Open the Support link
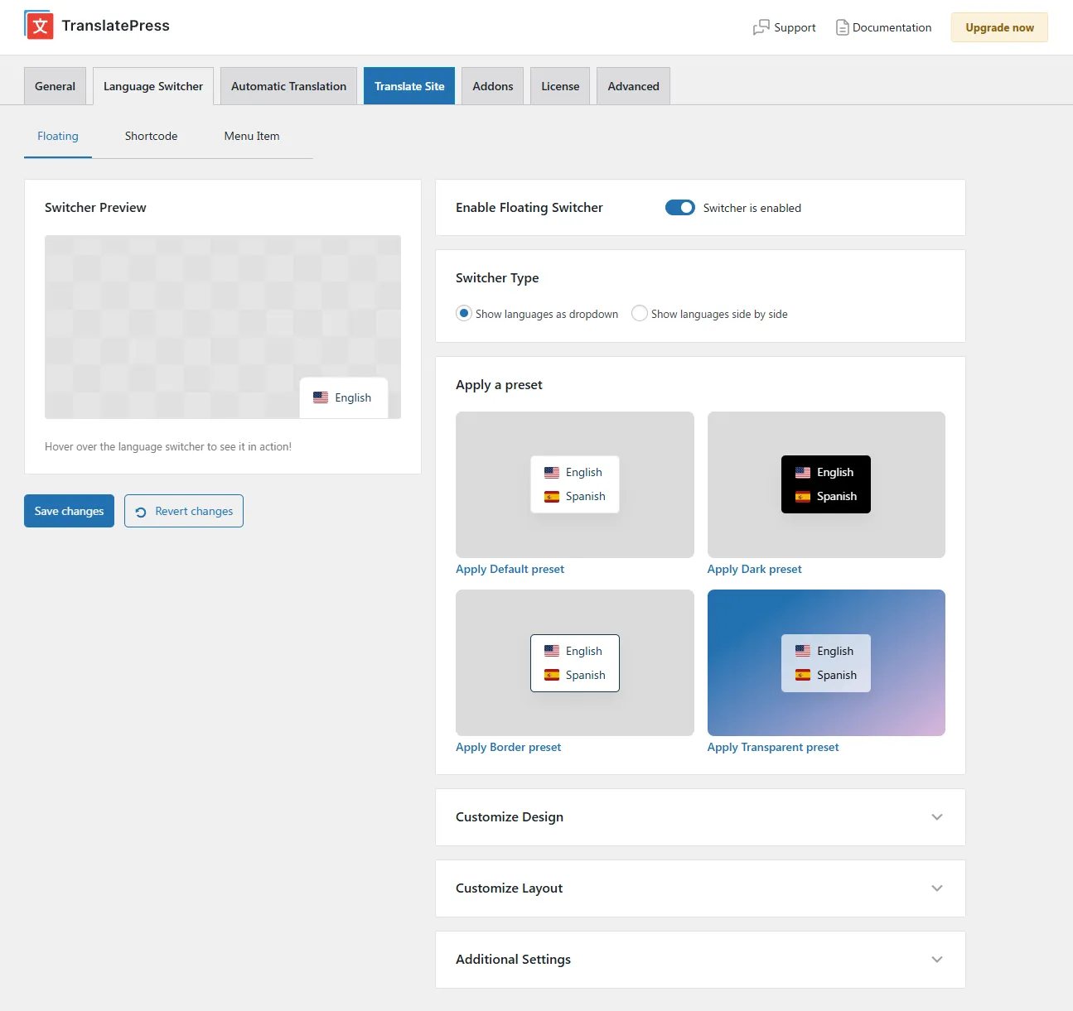 click(785, 27)
